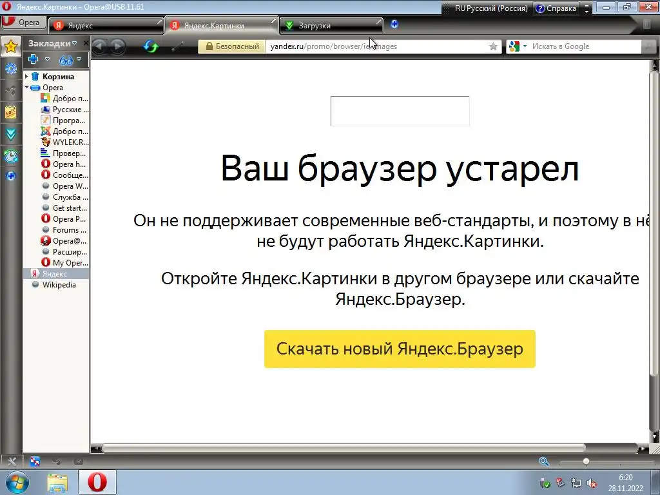Go forward with the forward arrow
Image resolution: width=660 pixels, height=495 pixels.
(x=118, y=46)
